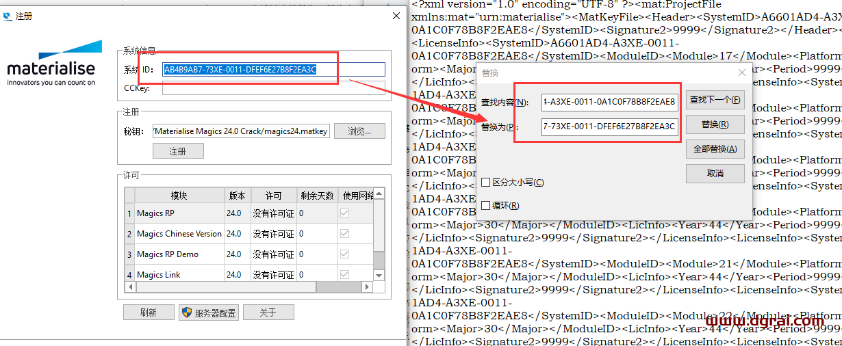Click the license table scrollbar thumb

pos(379,226)
